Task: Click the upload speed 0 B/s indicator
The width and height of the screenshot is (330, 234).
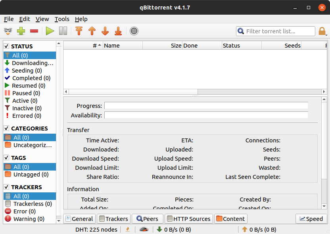Action: [x=259, y=230]
